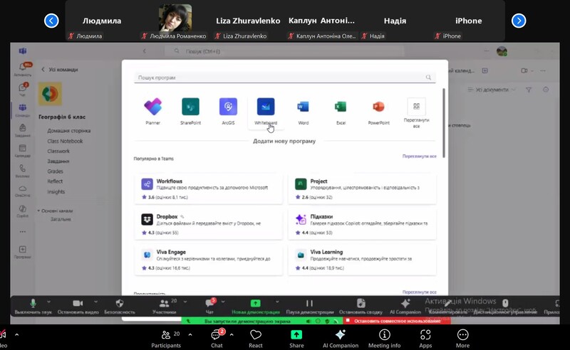Select the Dropbox app card
The width and height of the screenshot is (570, 350).
209,224
